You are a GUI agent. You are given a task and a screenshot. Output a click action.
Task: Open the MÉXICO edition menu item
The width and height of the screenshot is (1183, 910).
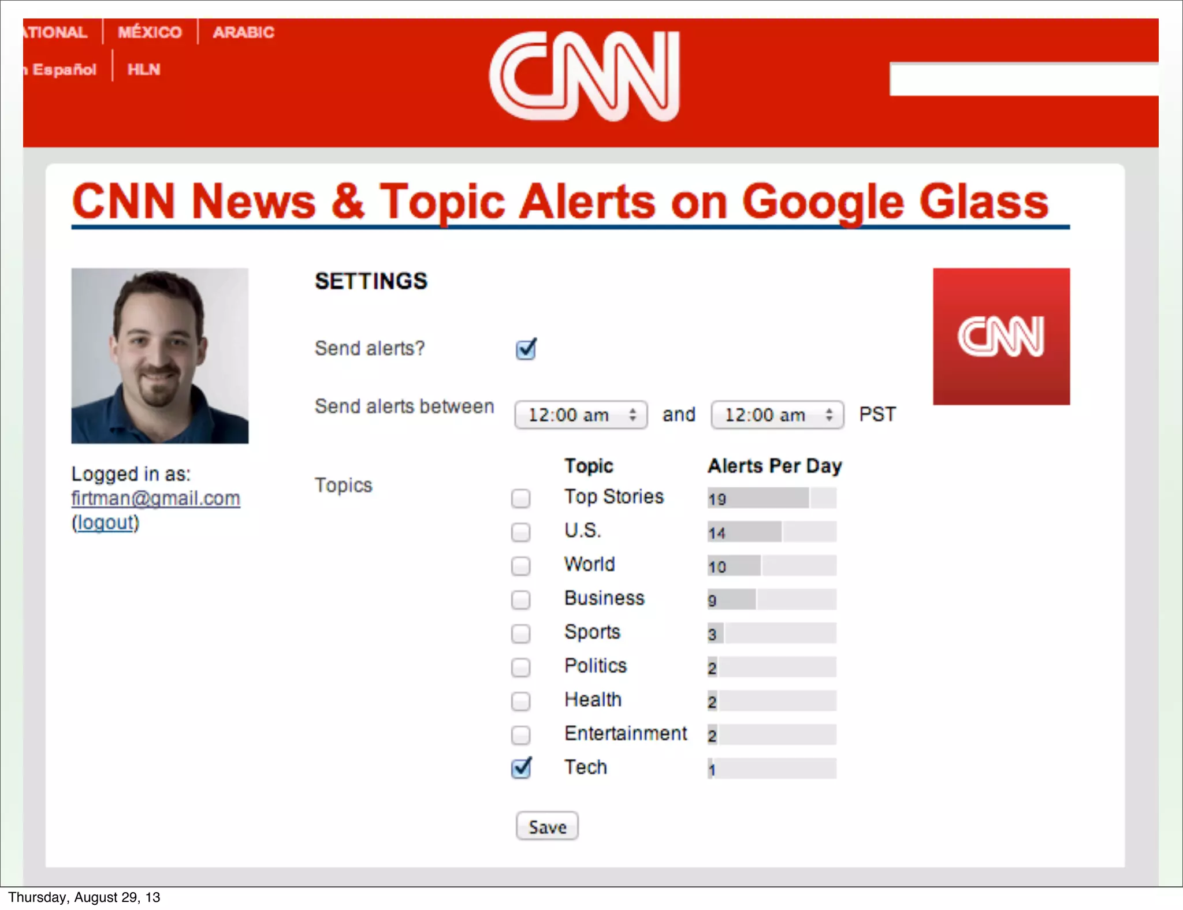tap(150, 32)
